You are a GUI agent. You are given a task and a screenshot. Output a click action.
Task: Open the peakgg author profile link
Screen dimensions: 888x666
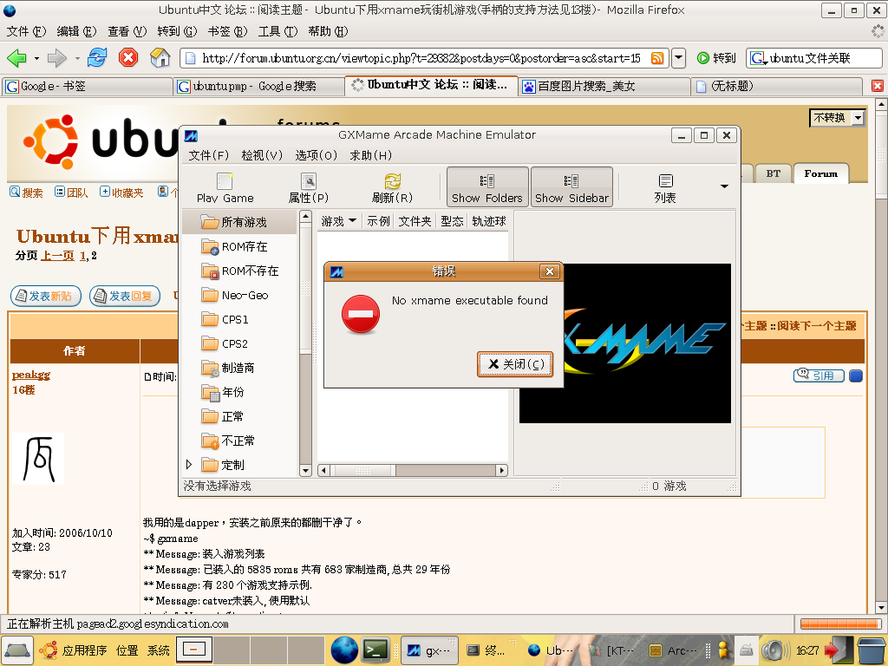click(x=31, y=375)
